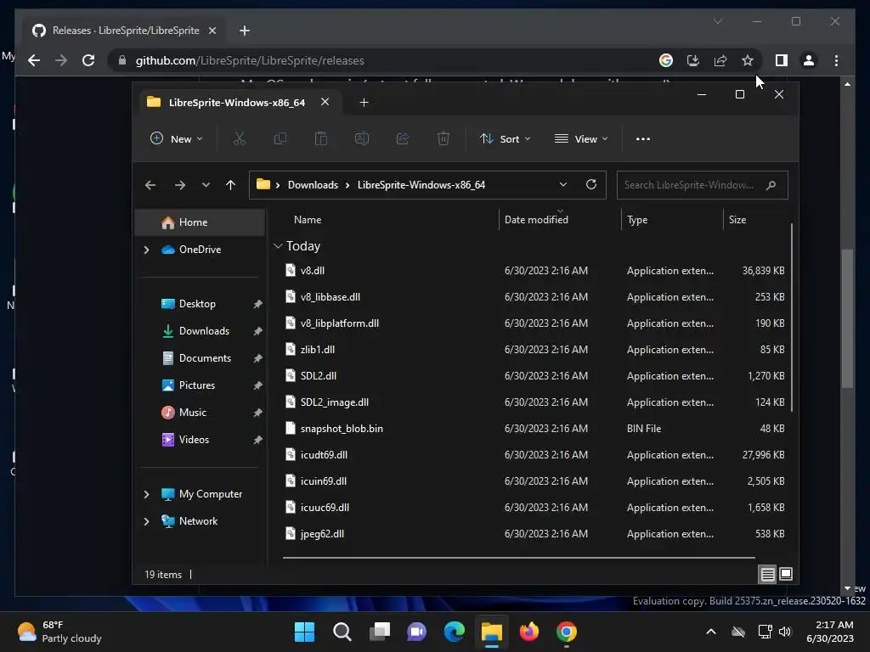Select the LibreSprite-Windows-x86_64 Explorer tab
Image resolution: width=870 pixels, height=652 pixels.
(236, 103)
